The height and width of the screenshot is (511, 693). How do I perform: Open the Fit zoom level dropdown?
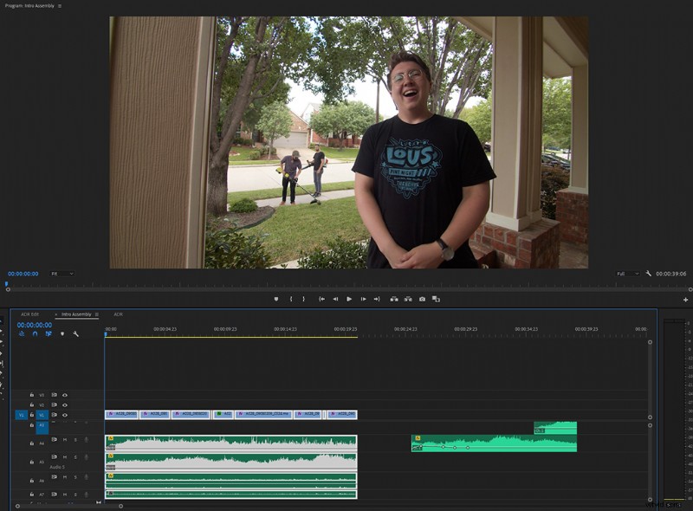[62, 274]
